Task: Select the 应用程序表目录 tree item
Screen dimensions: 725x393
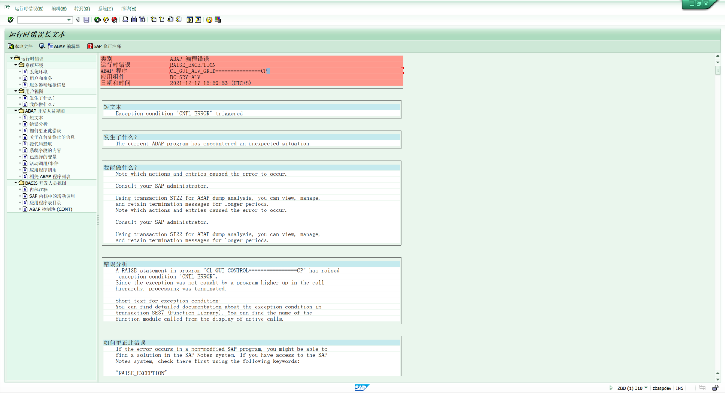Action: [45, 203]
